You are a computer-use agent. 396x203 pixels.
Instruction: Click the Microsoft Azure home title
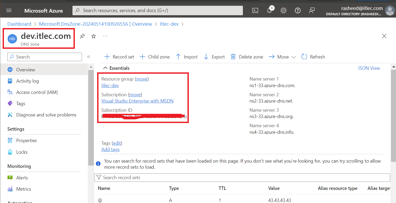44,11
